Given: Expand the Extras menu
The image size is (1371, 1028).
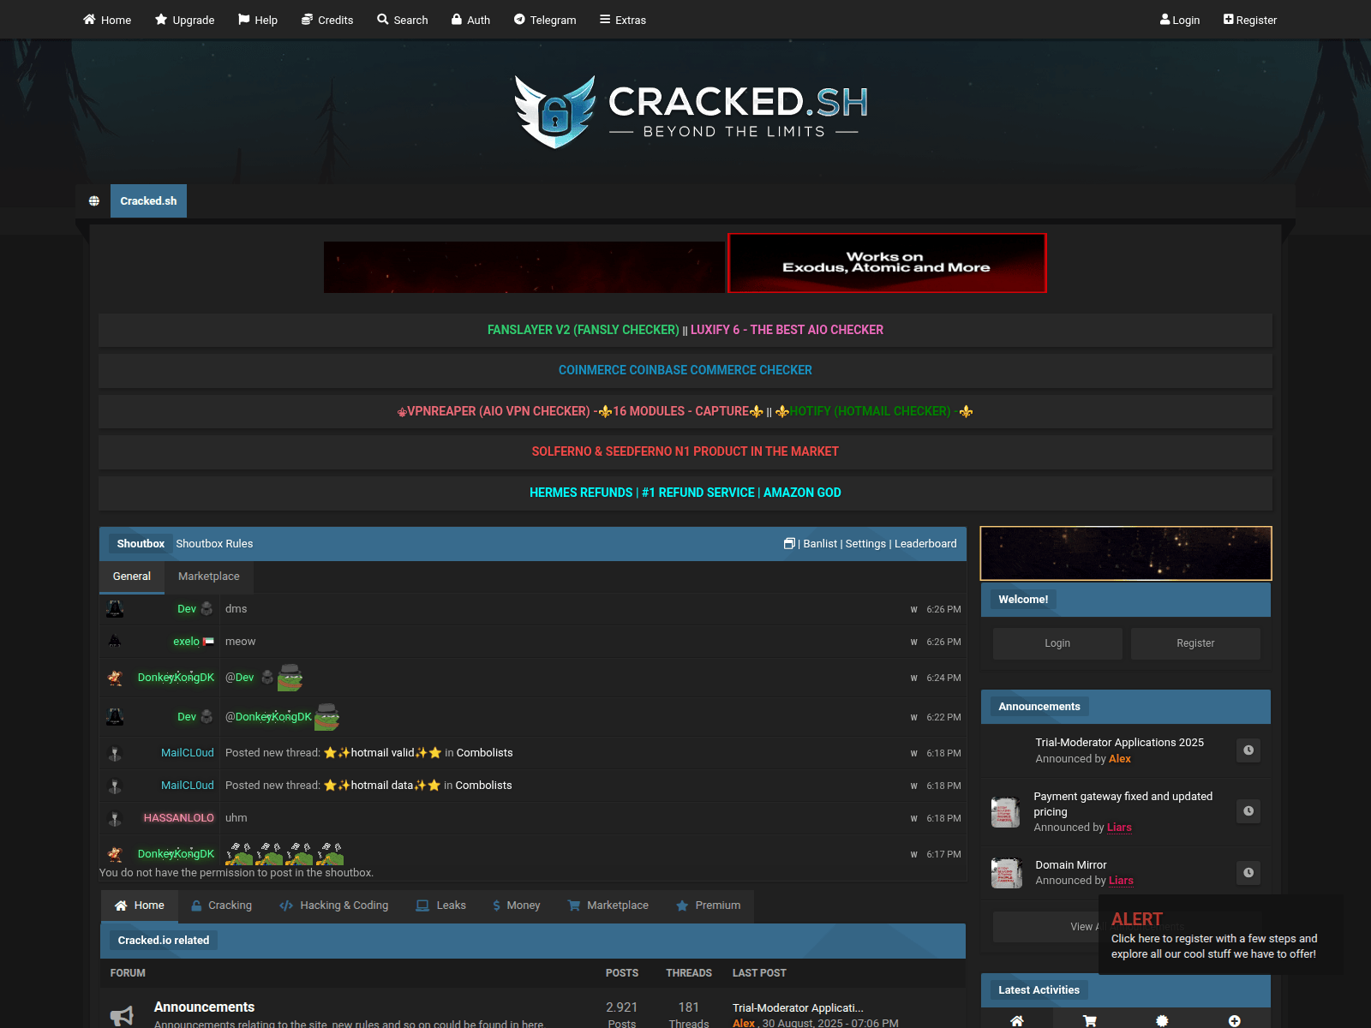Looking at the screenshot, I should tap(623, 20).
